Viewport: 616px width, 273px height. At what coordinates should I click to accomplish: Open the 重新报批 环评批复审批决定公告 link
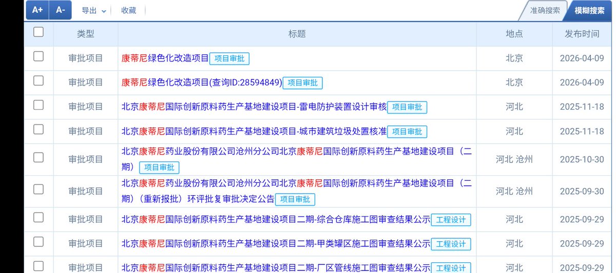296,191
